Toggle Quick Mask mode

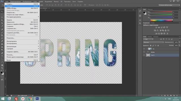pyautogui.click(x=2, y=77)
